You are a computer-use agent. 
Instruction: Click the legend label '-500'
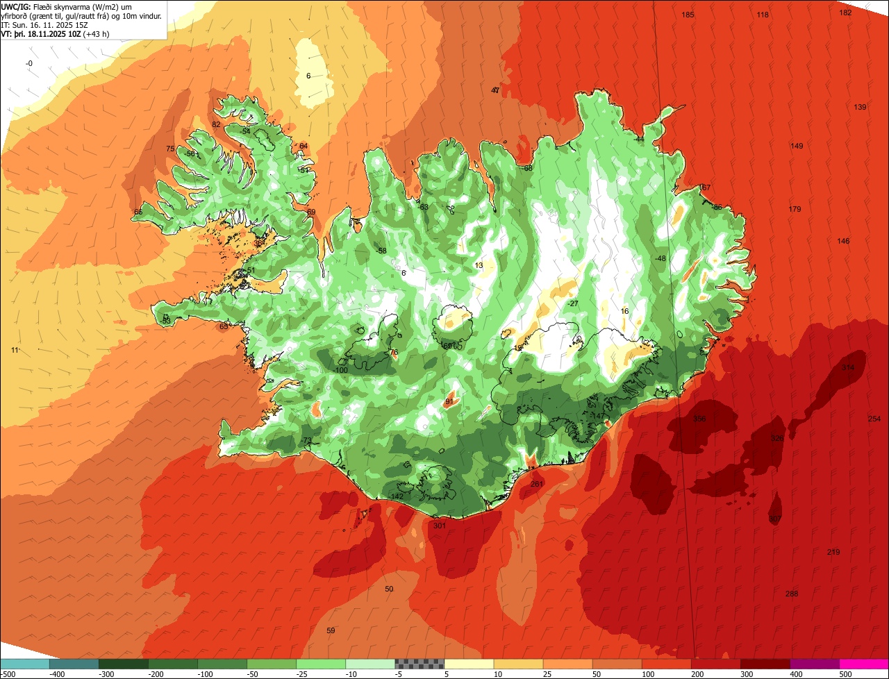[8, 674]
